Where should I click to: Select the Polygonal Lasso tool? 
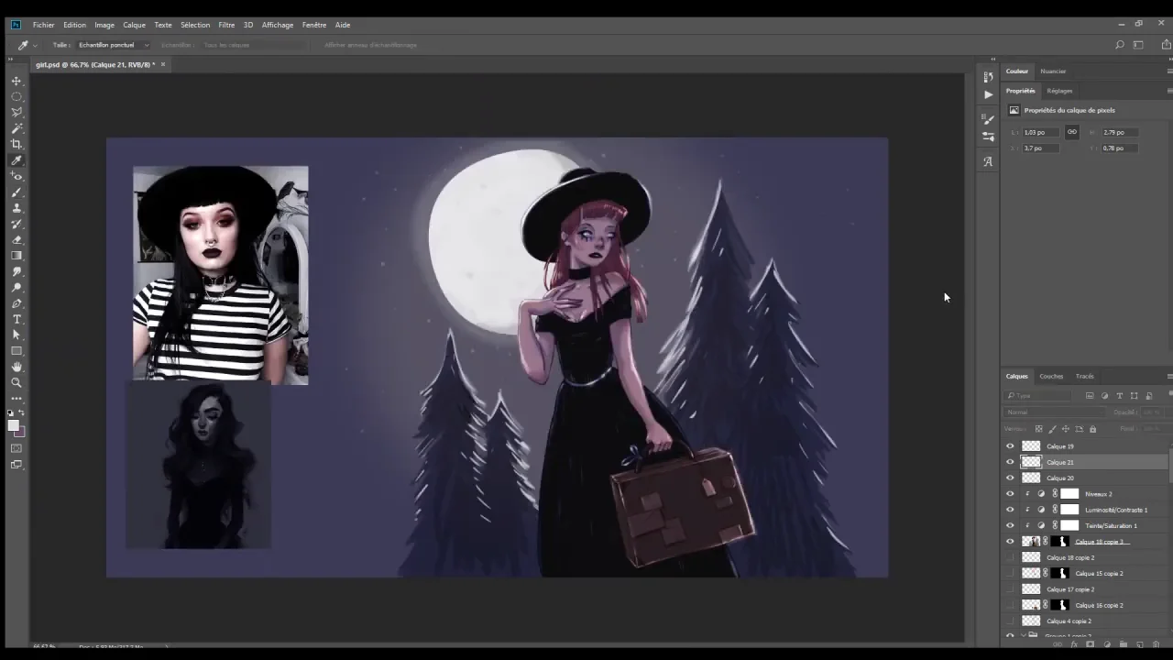point(16,113)
